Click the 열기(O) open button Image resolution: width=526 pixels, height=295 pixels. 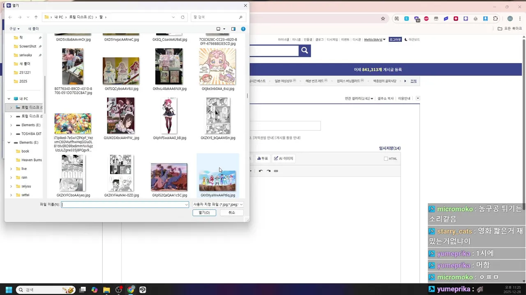(204, 213)
